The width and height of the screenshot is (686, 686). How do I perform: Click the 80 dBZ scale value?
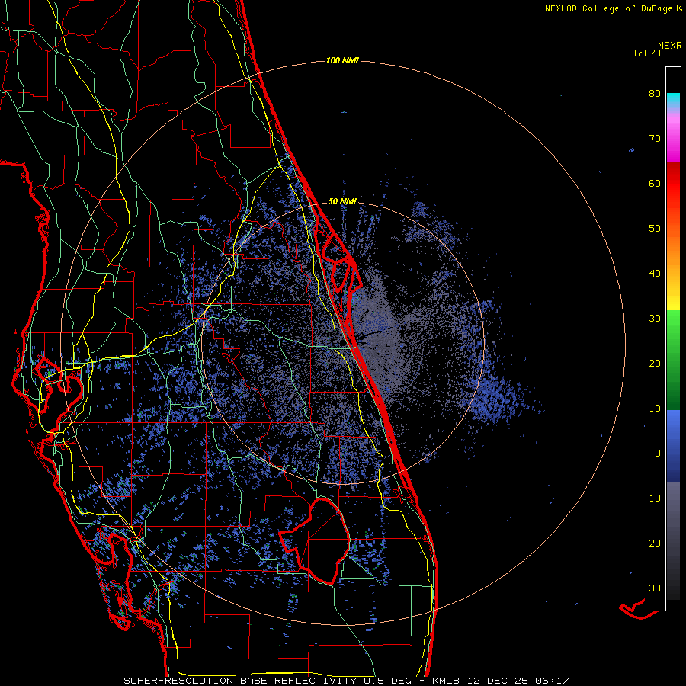coord(655,94)
